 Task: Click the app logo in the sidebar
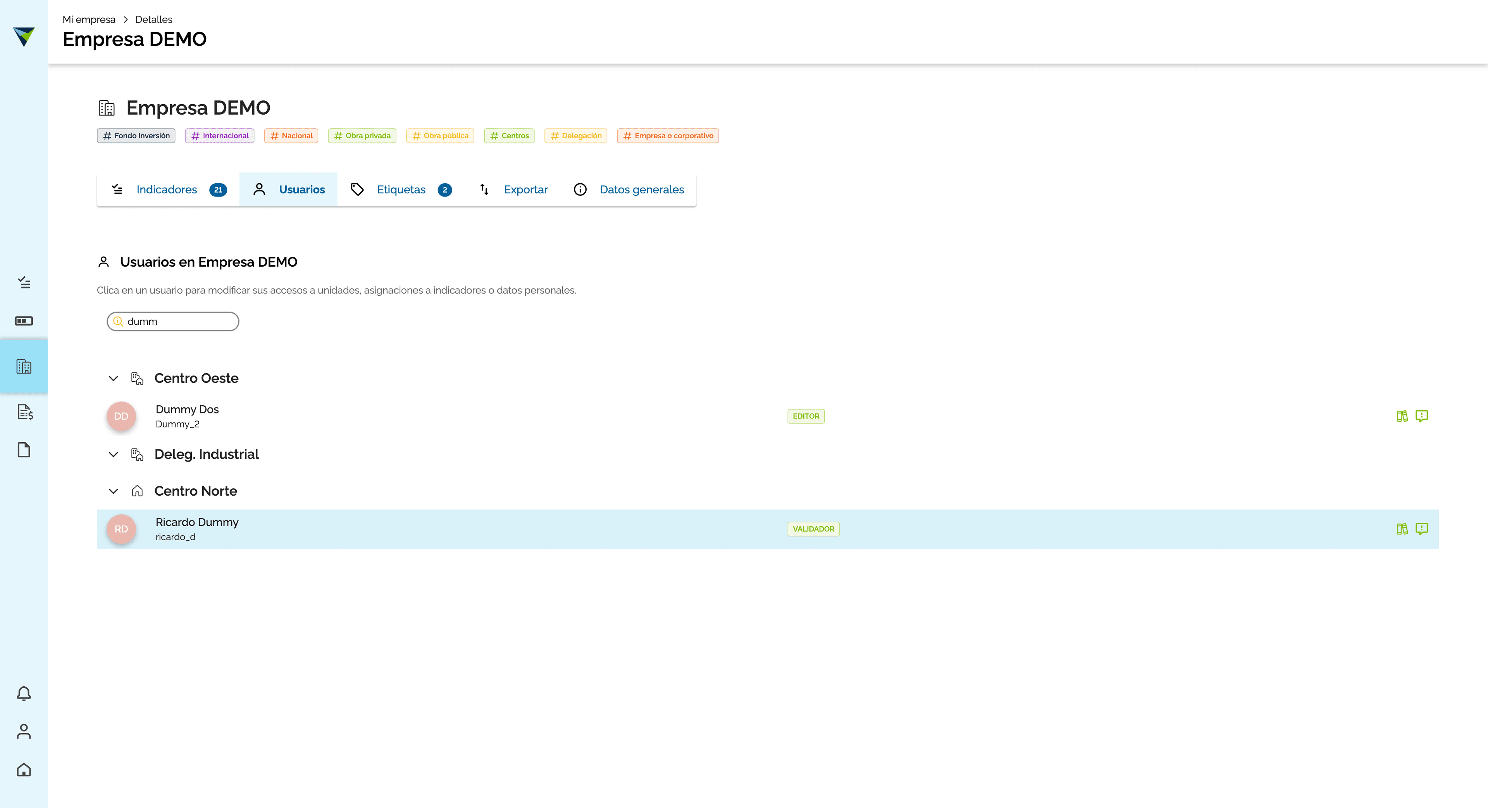pyautogui.click(x=24, y=36)
